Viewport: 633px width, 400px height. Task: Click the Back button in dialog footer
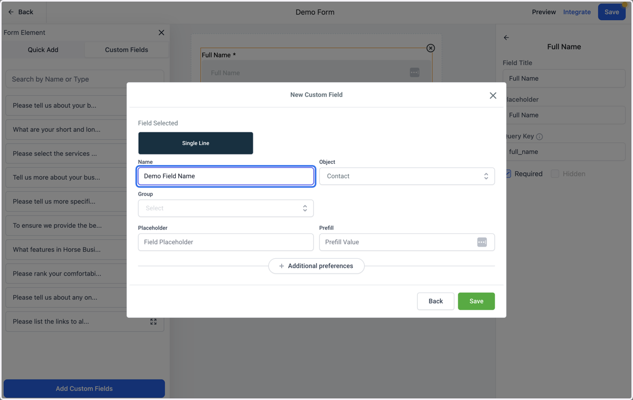tap(436, 301)
